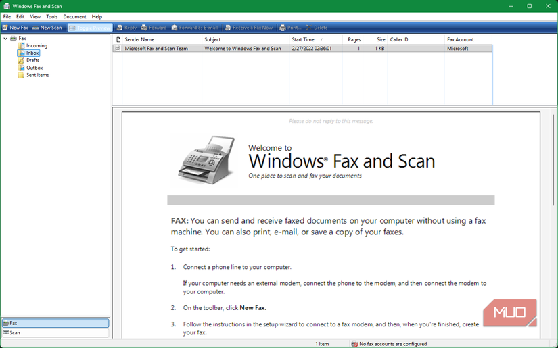The image size is (558, 348).
Task: Click the Windows Fax and Scan title icon
Action: click(x=6, y=6)
